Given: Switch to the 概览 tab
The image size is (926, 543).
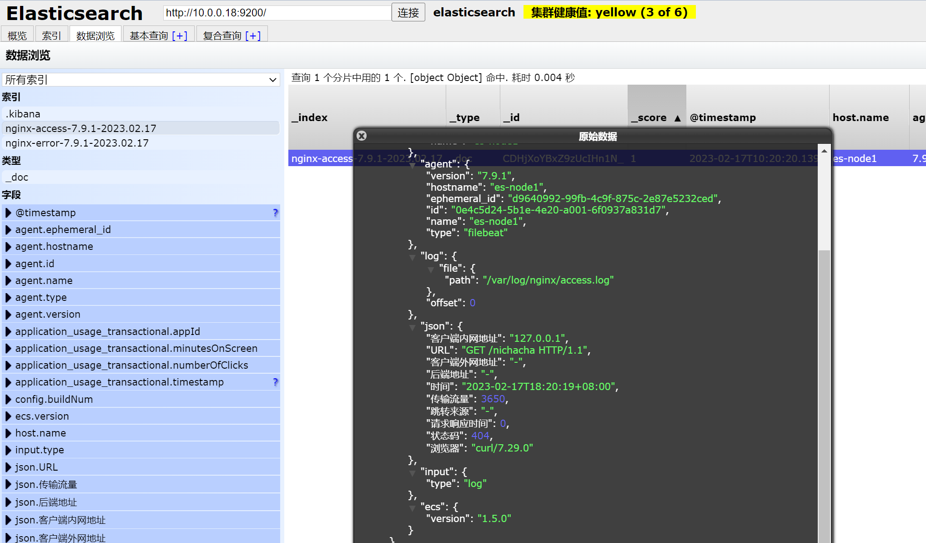Looking at the screenshot, I should click(17, 36).
